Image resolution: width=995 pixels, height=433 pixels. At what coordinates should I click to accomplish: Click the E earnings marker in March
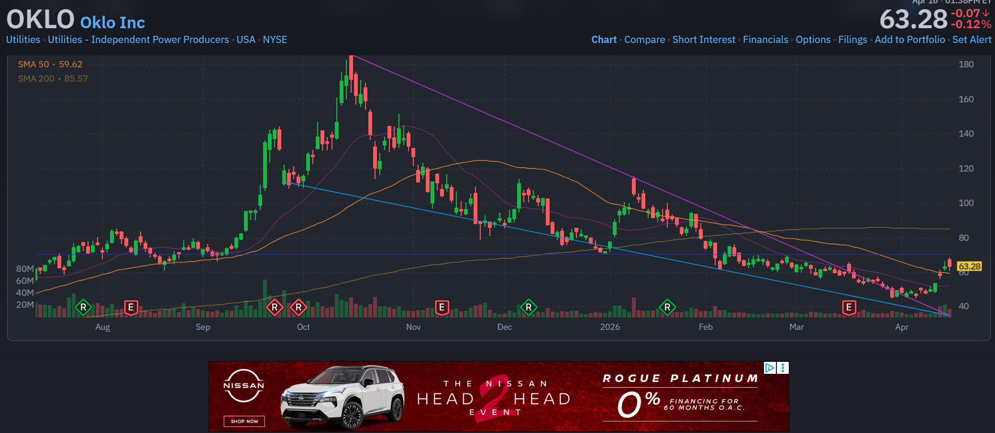(849, 307)
